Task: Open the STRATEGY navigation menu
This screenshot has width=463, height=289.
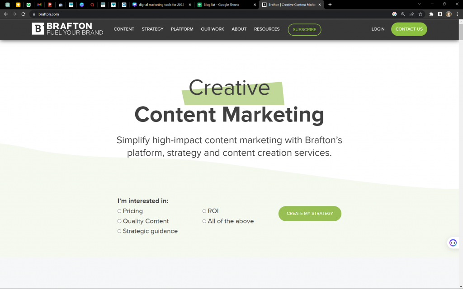Action: 152,29
